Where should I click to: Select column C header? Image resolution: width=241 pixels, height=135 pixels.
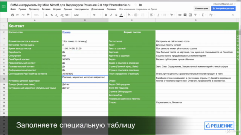click(x=132, y=20)
